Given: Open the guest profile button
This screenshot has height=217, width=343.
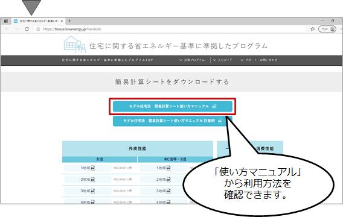Looking at the screenshot, I should pos(327,29).
